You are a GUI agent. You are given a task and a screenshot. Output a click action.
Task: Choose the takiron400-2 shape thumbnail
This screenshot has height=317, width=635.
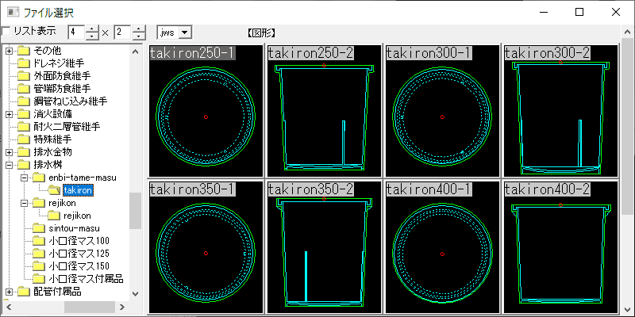(x=561, y=247)
